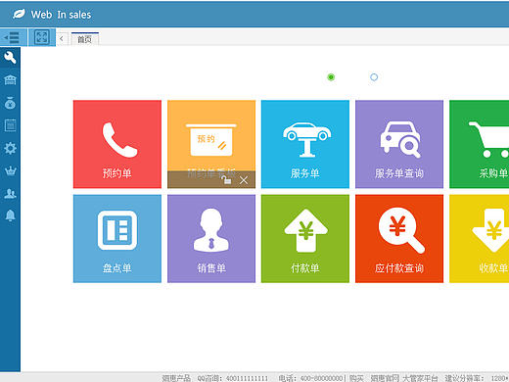Click the tab scroll left arrow
Image resolution: width=509 pixels, height=382 pixels.
coord(62,39)
